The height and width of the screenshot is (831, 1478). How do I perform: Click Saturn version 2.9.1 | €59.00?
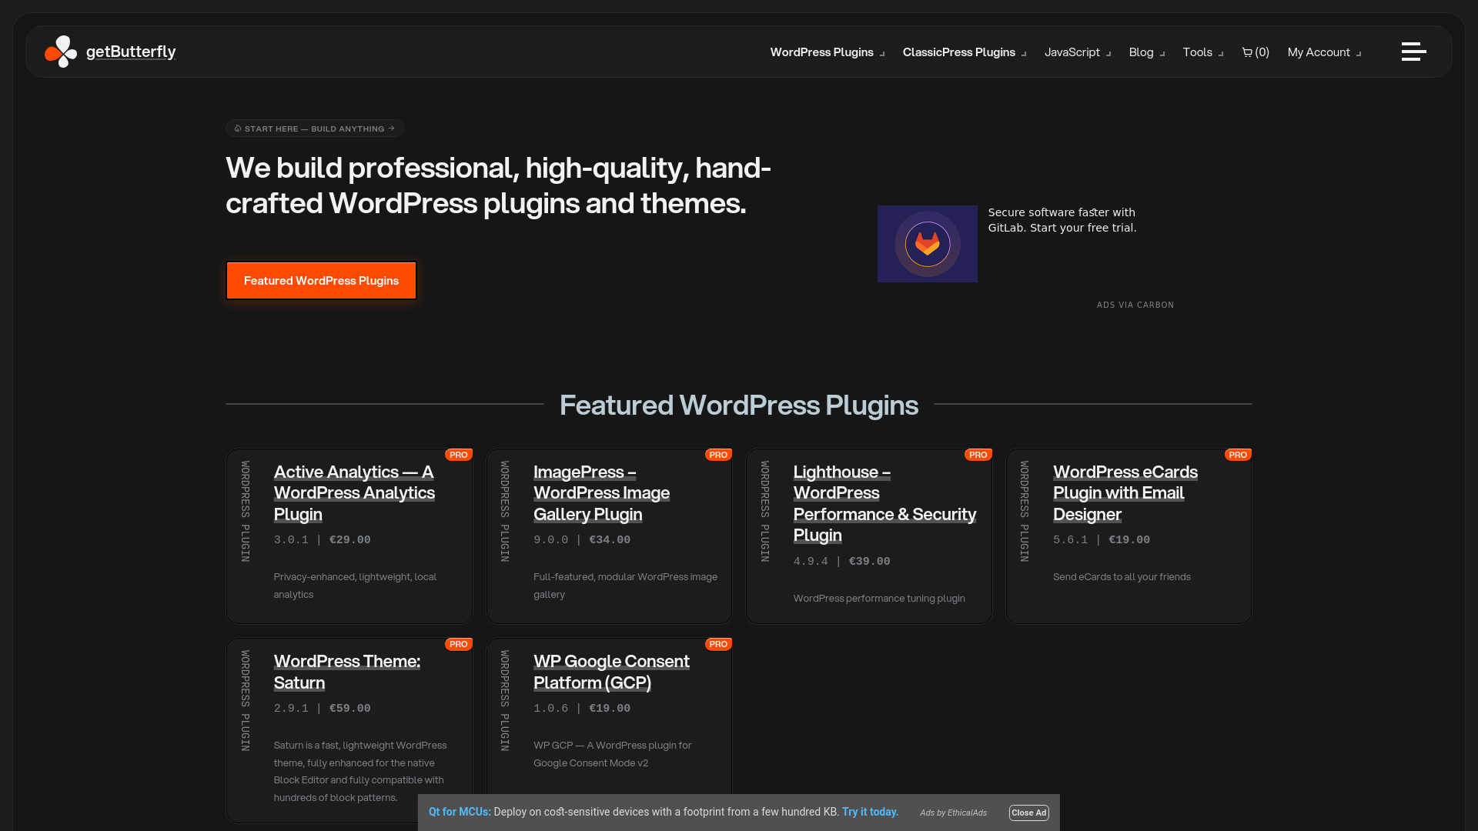click(322, 709)
